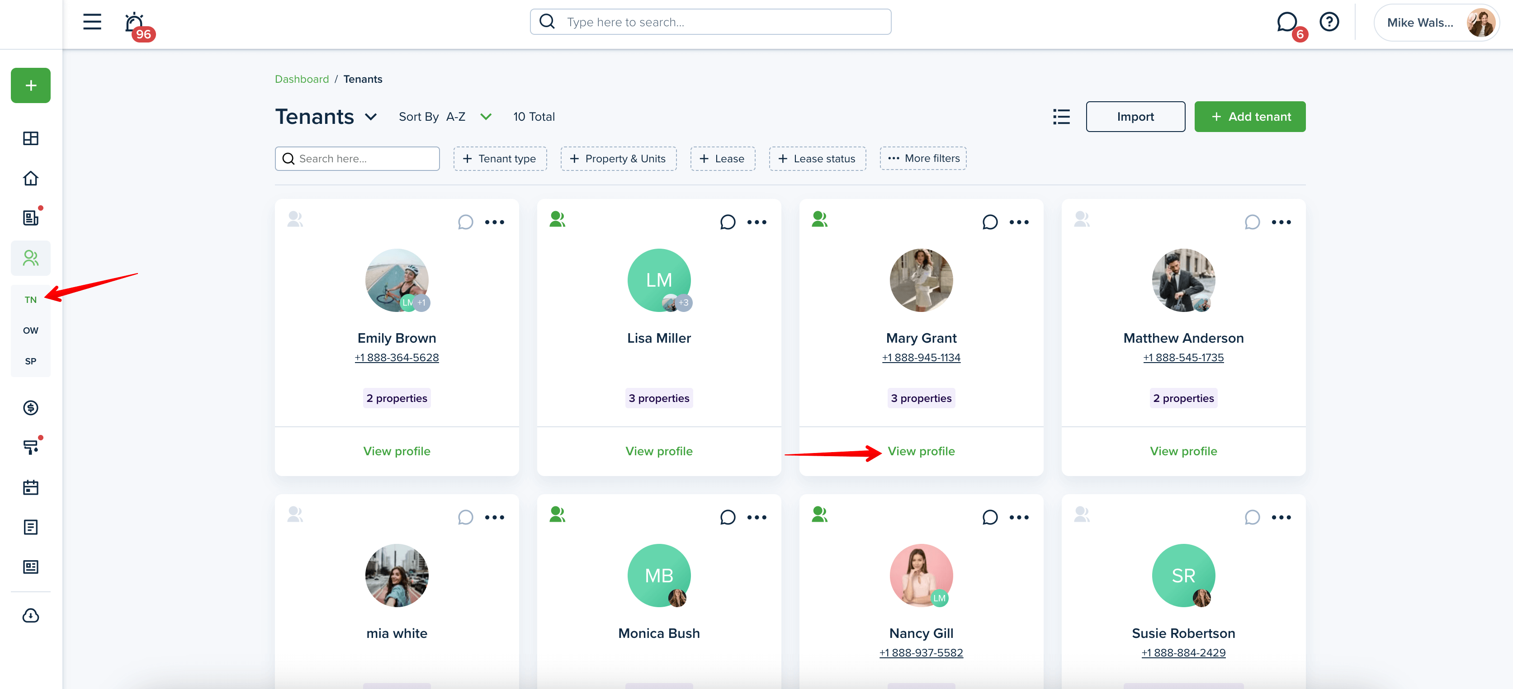Open the hamburger menu

92,22
